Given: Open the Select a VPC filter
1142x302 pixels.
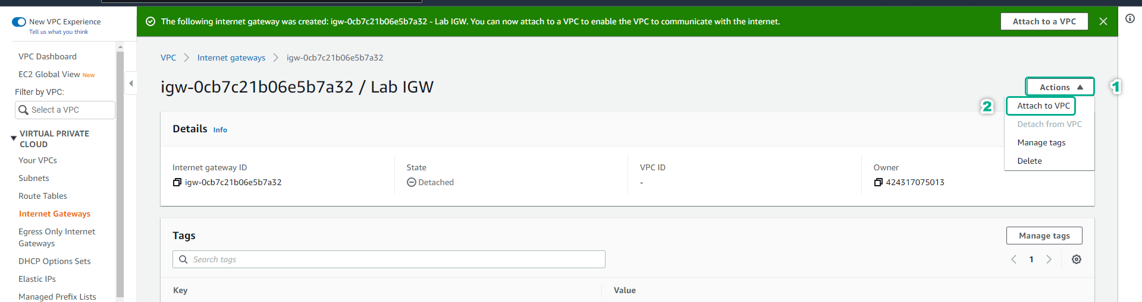Looking at the screenshot, I should click(x=65, y=110).
